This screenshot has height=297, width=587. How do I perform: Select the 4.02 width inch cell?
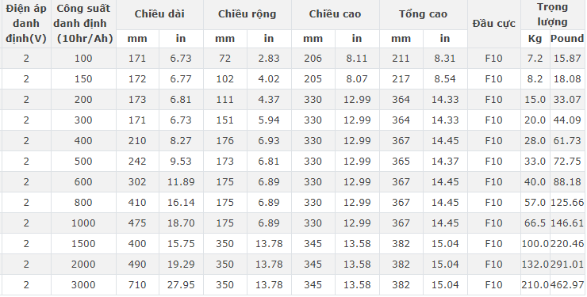tap(269, 79)
